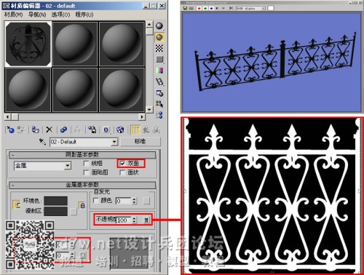Screen dimensions: 364x275
Task: Open material editor Options icon
Action: 159,93
